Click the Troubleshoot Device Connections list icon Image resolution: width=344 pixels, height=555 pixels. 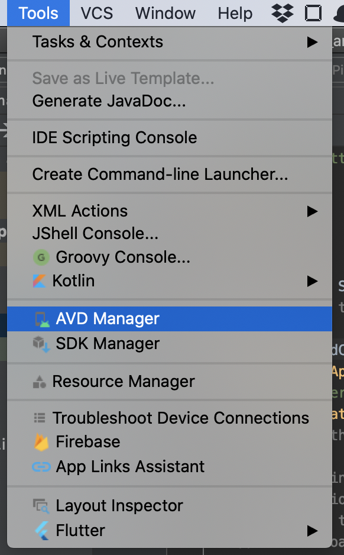coord(39,418)
